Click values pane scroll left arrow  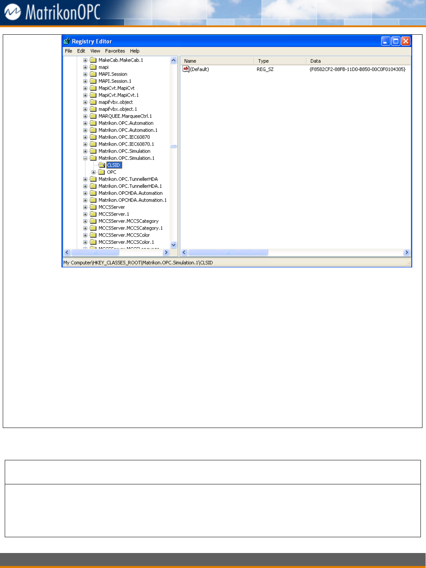[184, 252]
